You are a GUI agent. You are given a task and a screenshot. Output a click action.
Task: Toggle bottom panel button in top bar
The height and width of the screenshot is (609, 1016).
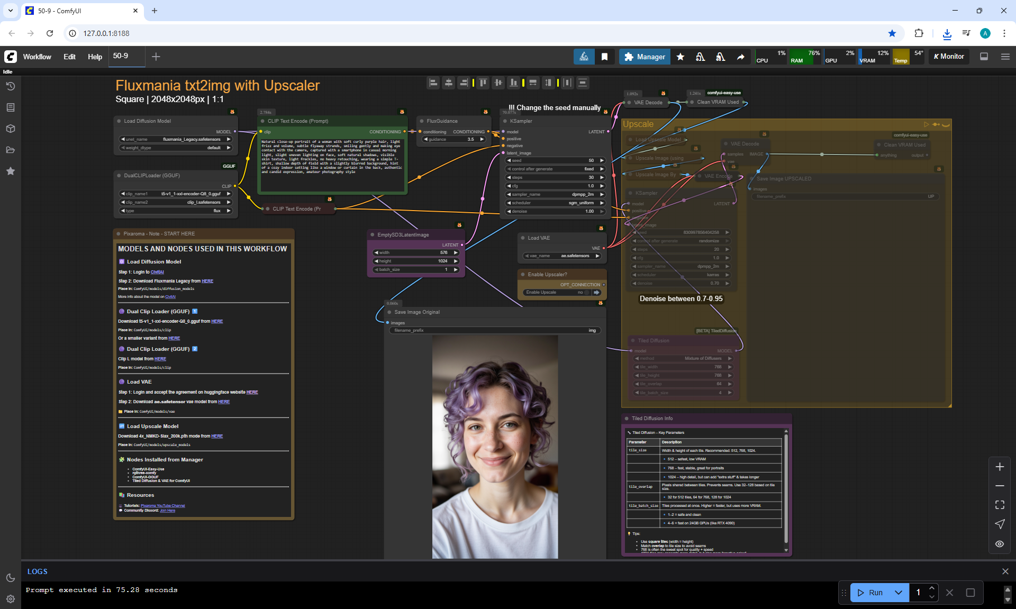click(984, 57)
